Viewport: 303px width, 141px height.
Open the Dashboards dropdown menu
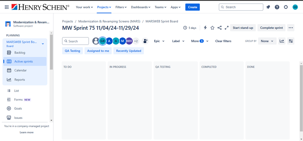tap(141, 7)
